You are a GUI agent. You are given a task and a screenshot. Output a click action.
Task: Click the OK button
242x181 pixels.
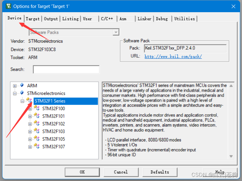(x=82, y=172)
